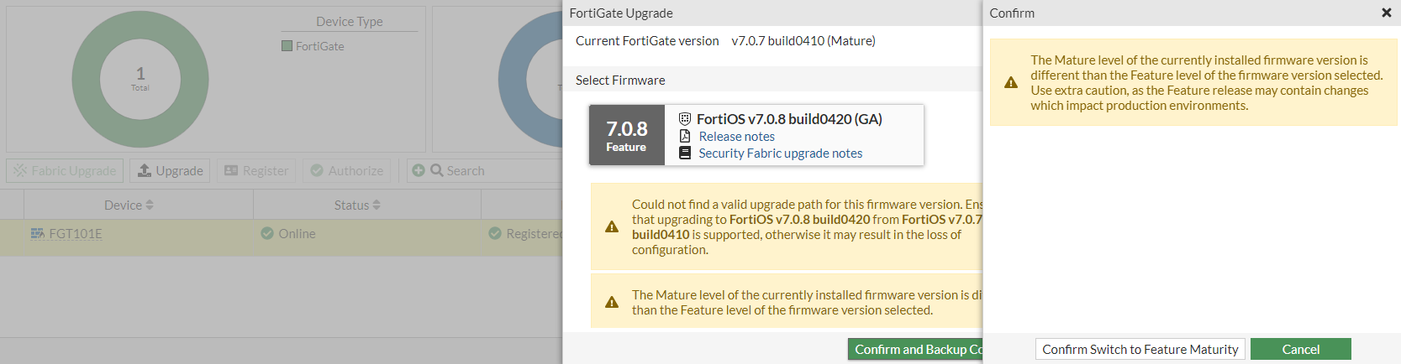Open Security Fabric upgrade notes link
Screen dimensions: 1401x364
tap(780, 153)
